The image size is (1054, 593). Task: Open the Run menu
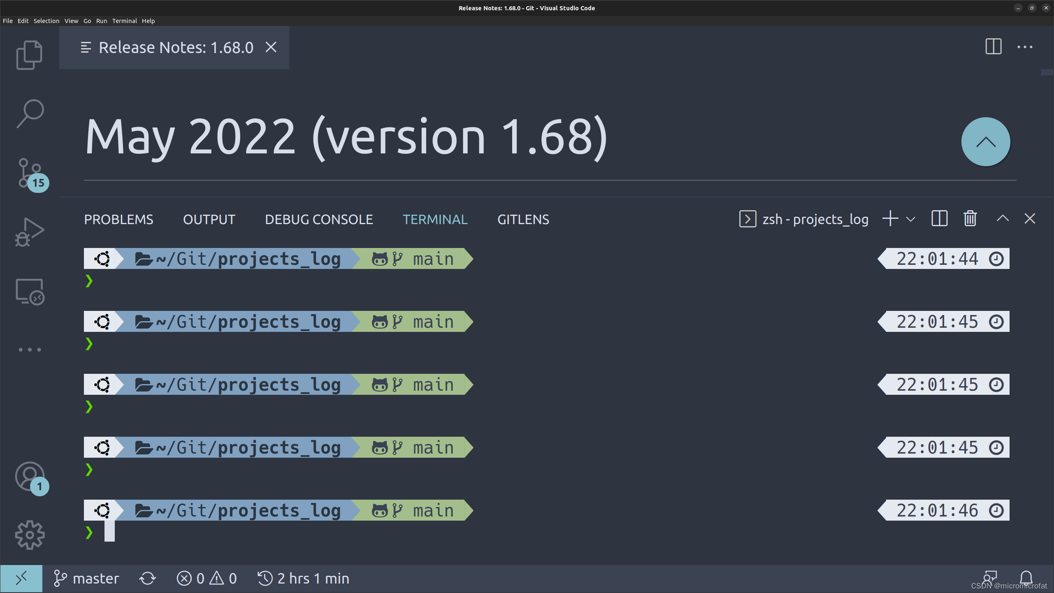pyautogui.click(x=102, y=21)
